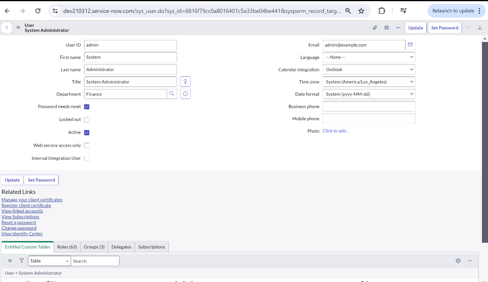Open the browser Extensions puzzle icon

pyautogui.click(x=382, y=11)
